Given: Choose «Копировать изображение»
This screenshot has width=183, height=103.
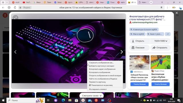Looking at the screenshot, I should coord(100,72).
